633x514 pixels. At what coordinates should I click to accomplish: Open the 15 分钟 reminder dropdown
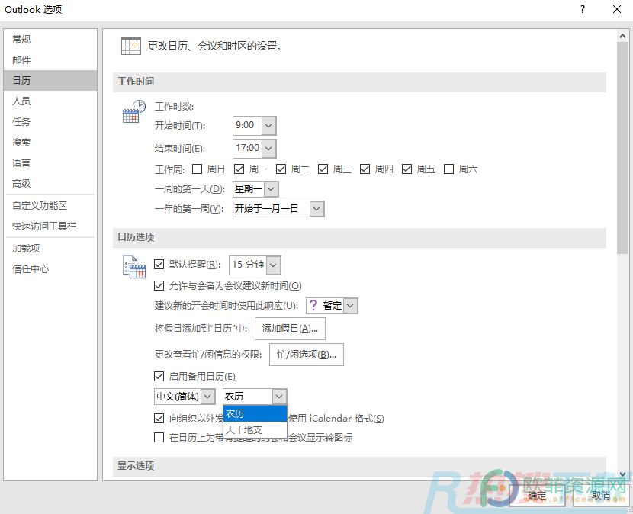(274, 265)
